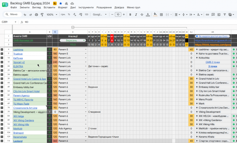Insert chart icon in toolbar

[x=219, y=15]
